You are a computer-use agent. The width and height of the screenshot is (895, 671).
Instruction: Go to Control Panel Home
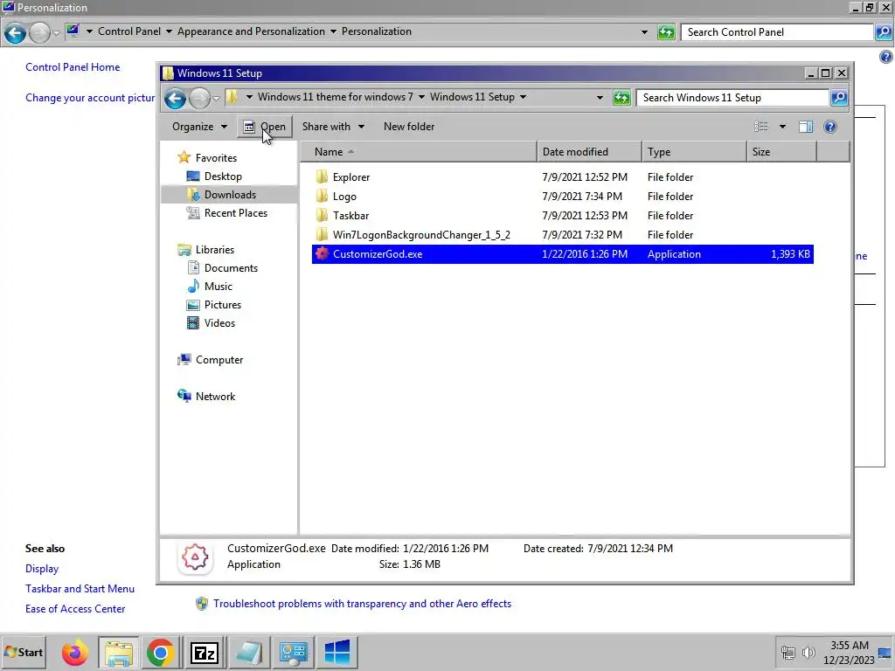(x=73, y=67)
